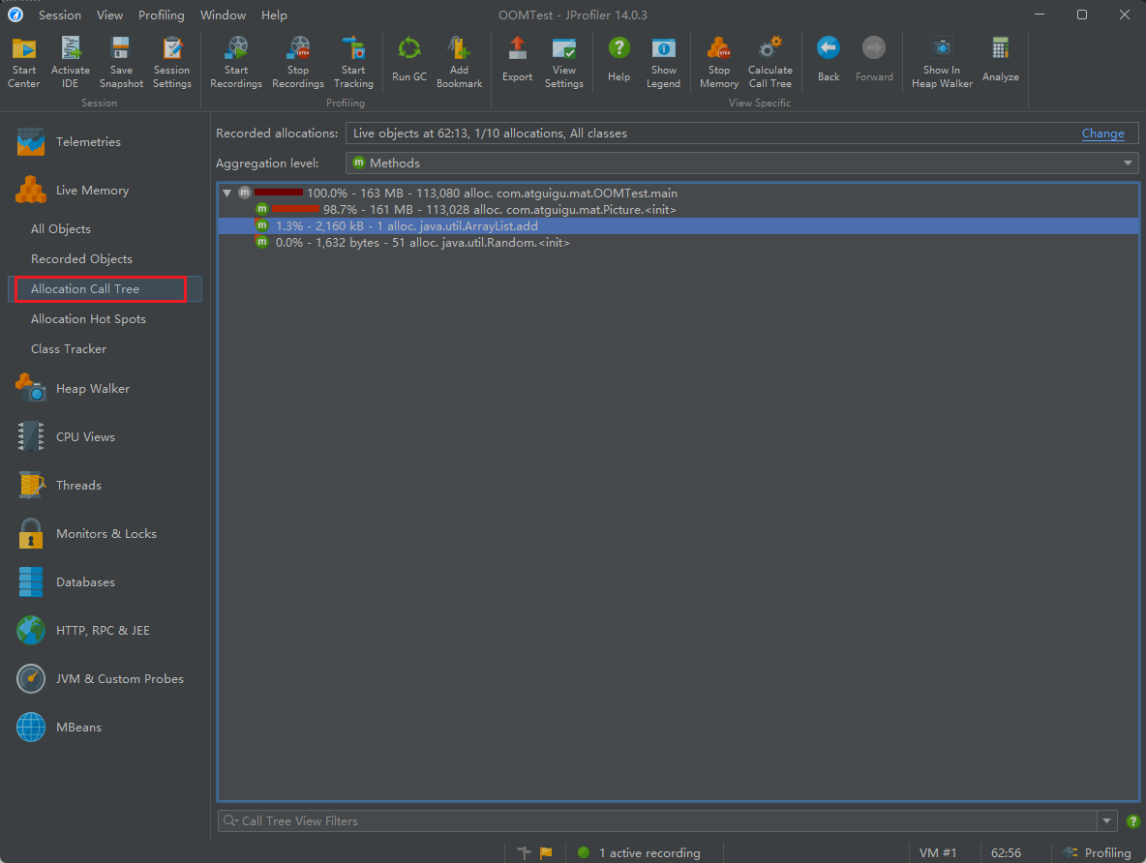Save Snapshot from the toolbar
The width and height of the screenshot is (1146, 863).
(x=121, y=63)
